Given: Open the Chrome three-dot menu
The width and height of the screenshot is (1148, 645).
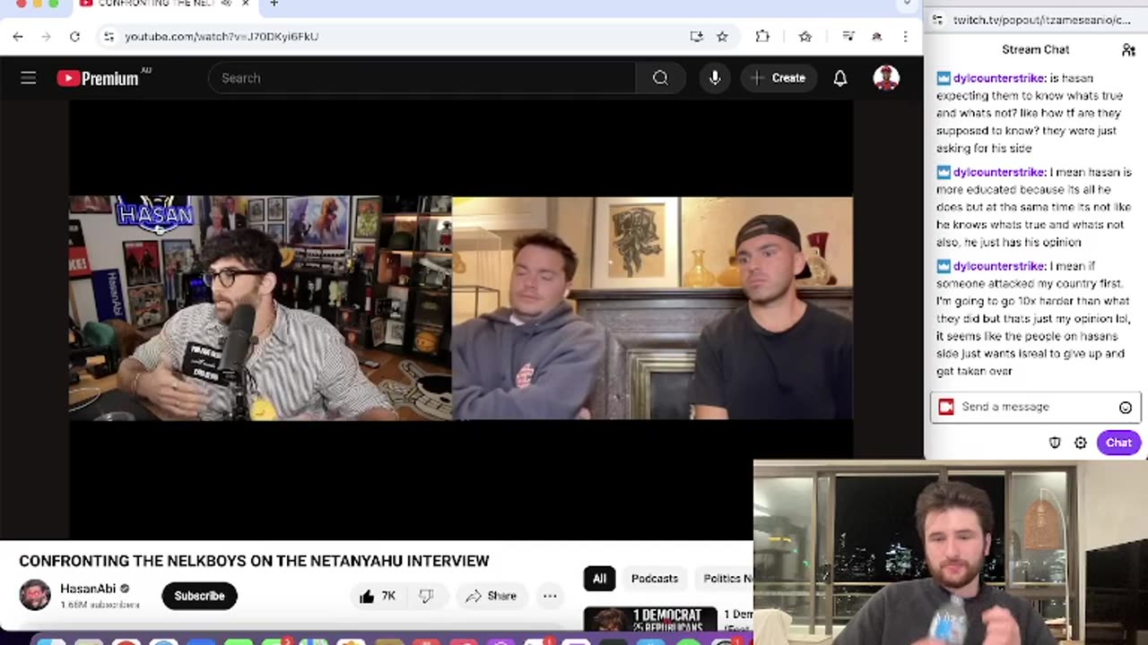Looking at the screenshot, I should pos(906,37).
